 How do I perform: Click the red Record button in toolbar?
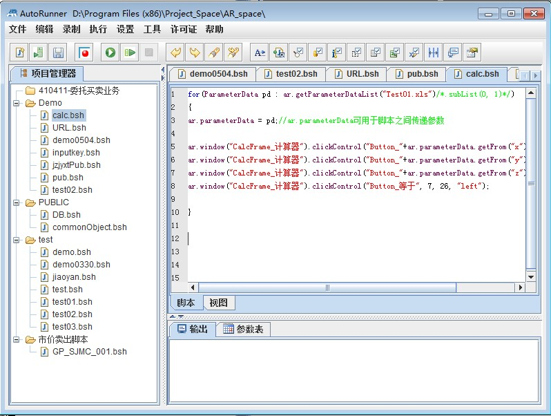85,53
